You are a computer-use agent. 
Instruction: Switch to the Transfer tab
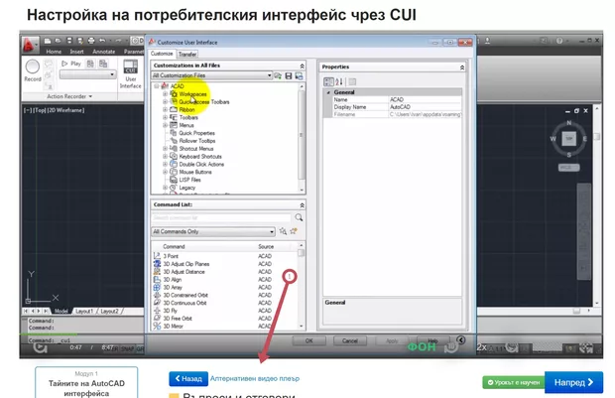(187, 55)
